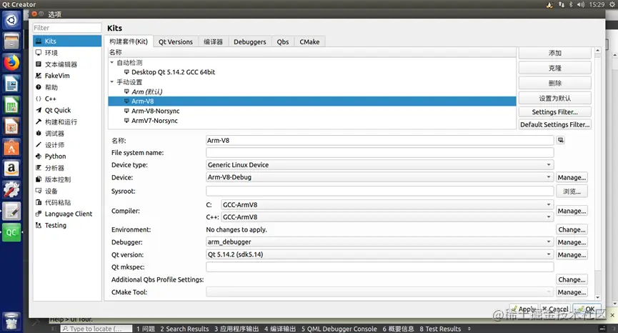Click the Qt mkspec input field
Image resolution: width=618 pixels, height=333 pixels.
tap(379, 267)
